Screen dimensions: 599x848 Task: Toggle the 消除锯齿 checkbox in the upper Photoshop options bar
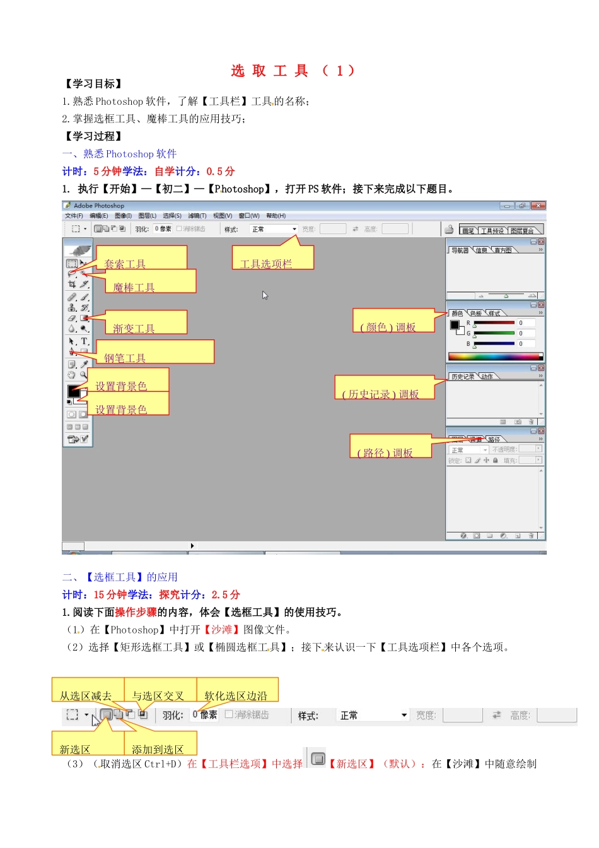[x=179, y=229]
